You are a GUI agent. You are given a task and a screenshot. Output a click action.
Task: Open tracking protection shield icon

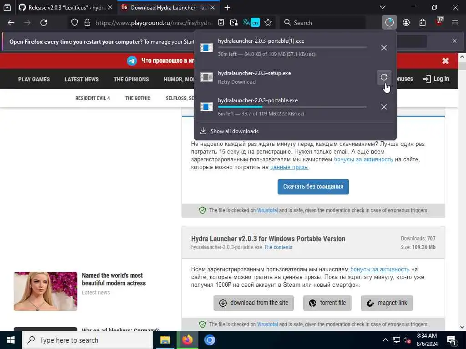(75, 23)
